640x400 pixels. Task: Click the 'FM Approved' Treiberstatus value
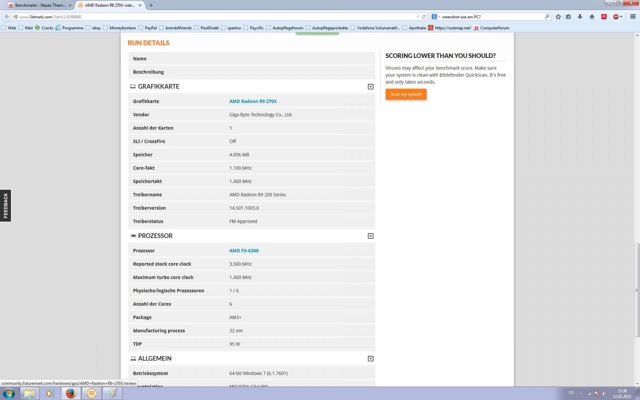point(243,221)
